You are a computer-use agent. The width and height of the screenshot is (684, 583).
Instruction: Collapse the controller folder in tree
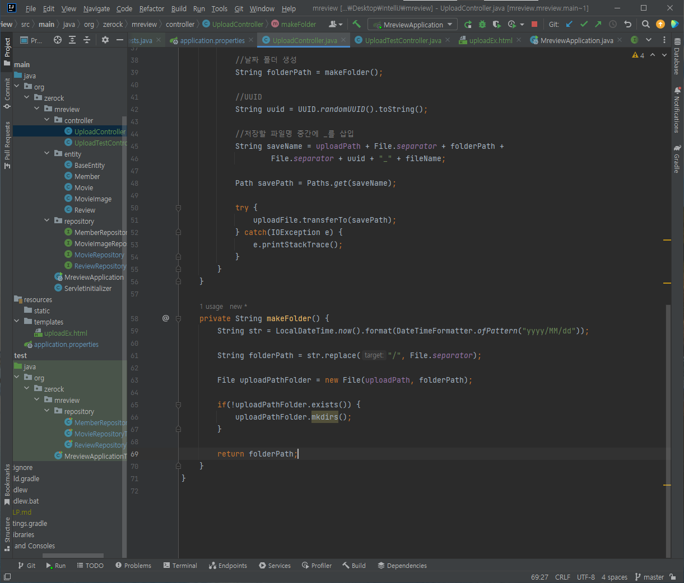pyautogui.click(x=47, y=120)
